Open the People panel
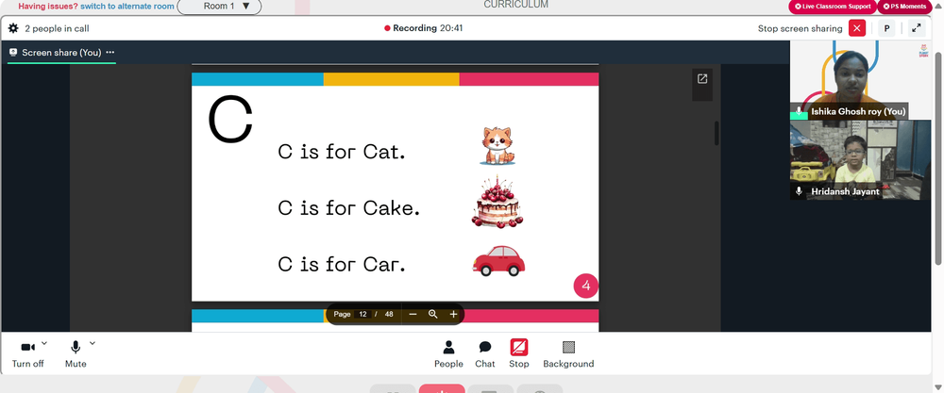This screenshot has width=944, height=393. click(x=448, y=354)
